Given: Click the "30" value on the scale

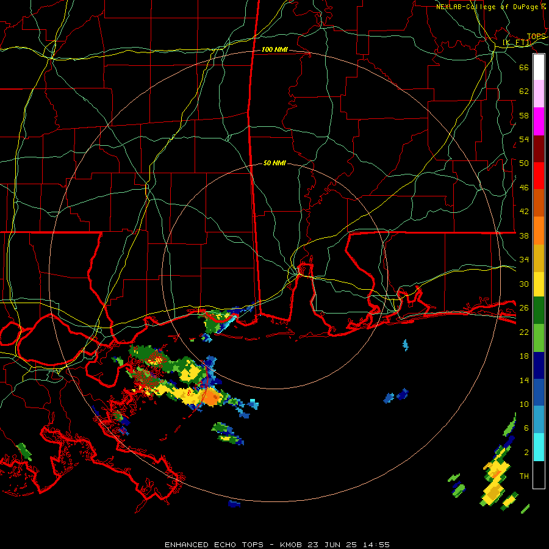Looking at the screenshot, I should point(524,284).
